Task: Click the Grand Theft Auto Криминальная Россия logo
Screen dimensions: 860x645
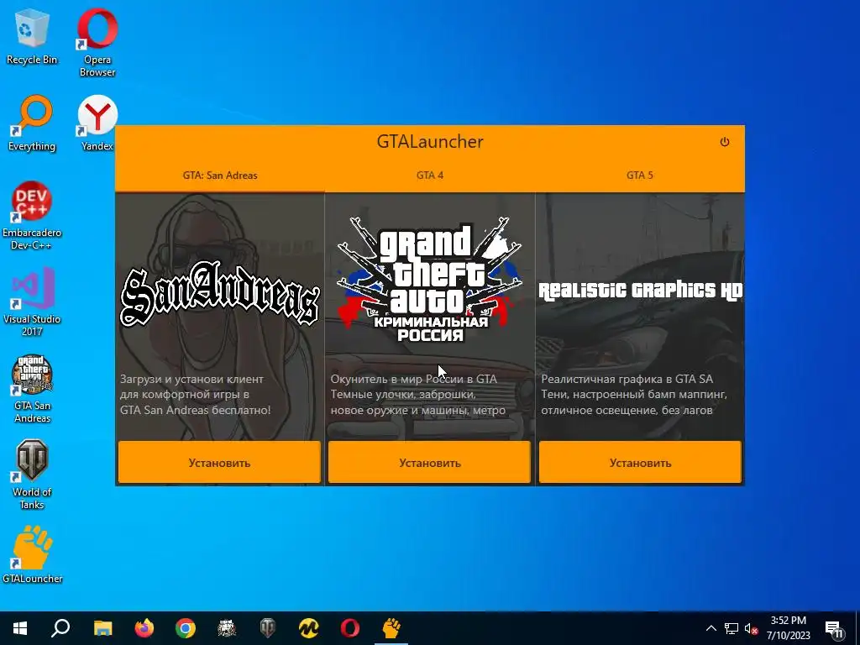Action: (429, 280)
